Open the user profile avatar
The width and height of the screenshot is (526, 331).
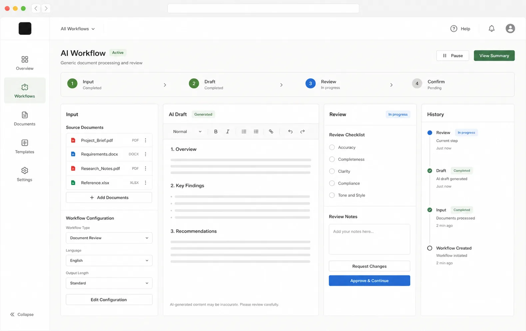click(510, 29)
